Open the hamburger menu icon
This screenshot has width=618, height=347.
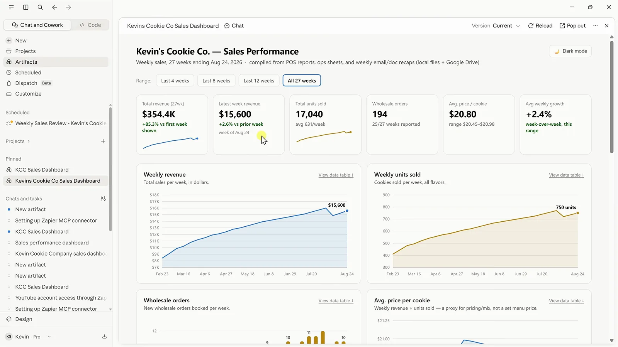point(11,7)
